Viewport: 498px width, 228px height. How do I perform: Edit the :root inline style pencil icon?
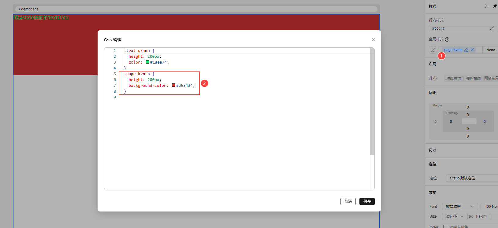[492, 28]
